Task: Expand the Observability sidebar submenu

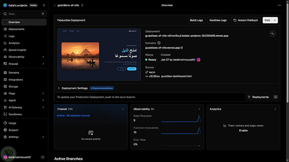Action: coord(43,57)
